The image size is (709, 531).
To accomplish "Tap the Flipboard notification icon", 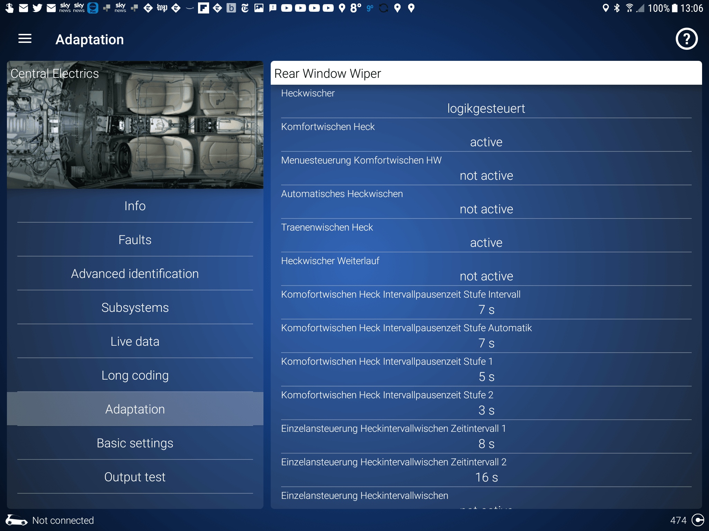I will (x=203, y=8).
